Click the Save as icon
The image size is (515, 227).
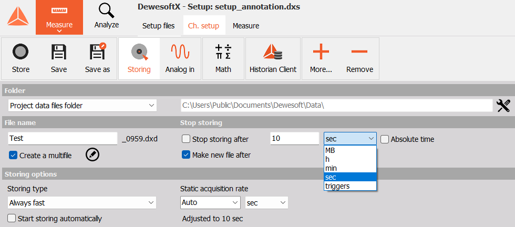(98, 51)
